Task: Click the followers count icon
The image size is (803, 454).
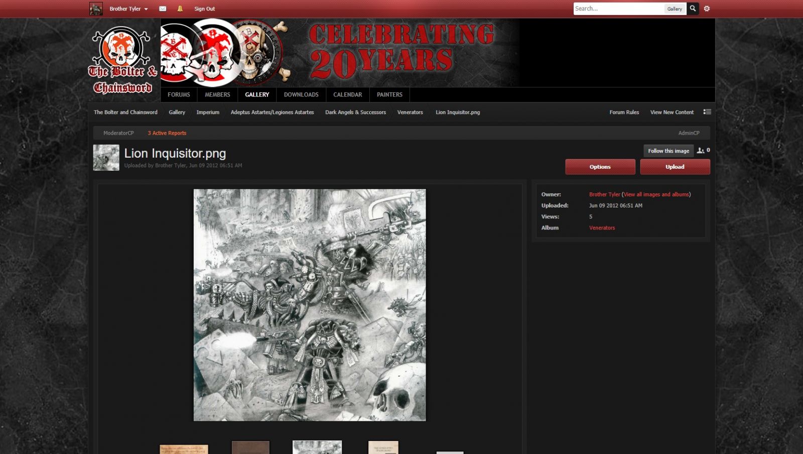Action: 701,150
